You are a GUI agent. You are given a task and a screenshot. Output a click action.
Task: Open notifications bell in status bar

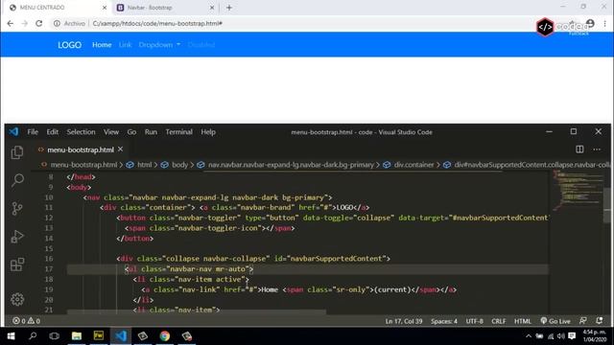pyautogui.click(x=599, y=321)
